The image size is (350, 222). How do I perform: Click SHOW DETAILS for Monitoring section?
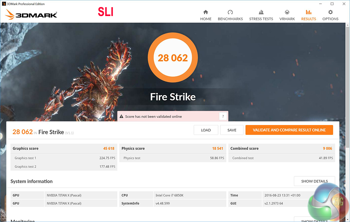point(314,220)
